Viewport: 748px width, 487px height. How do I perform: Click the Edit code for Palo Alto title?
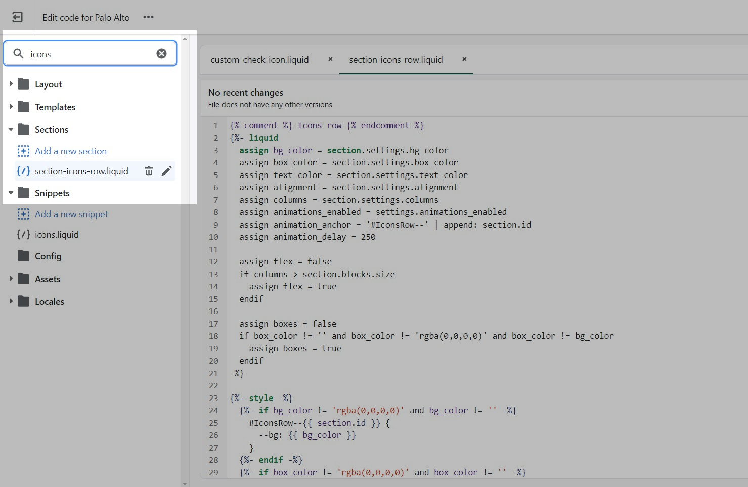86,17
